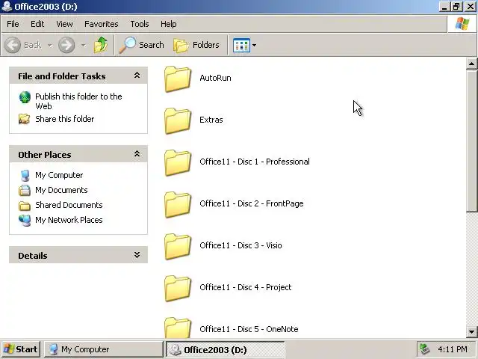Click the system tray network icon
478x359 pixels.
click(x=425, y=349)
